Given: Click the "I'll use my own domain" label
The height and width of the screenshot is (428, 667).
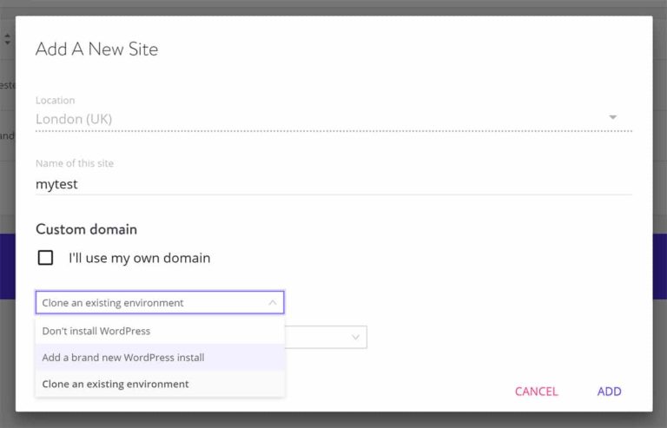Looking at the screenshot, I should point(139,258).
